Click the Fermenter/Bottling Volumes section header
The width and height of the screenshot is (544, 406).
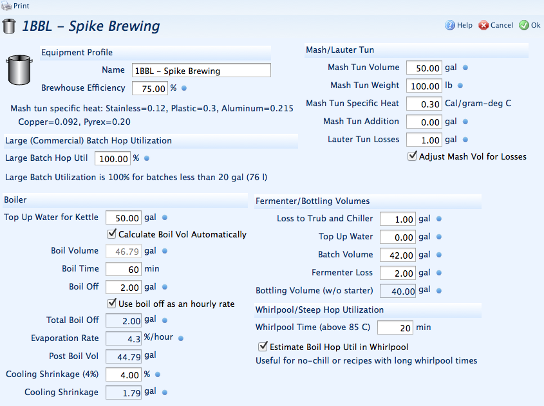[x=368, y=201]
